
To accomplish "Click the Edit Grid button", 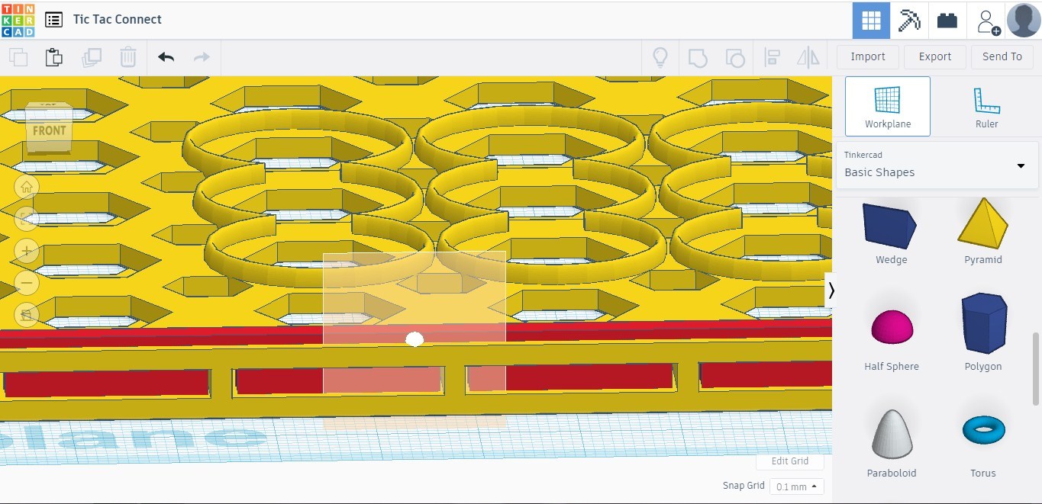I will (x=790, y=461).
